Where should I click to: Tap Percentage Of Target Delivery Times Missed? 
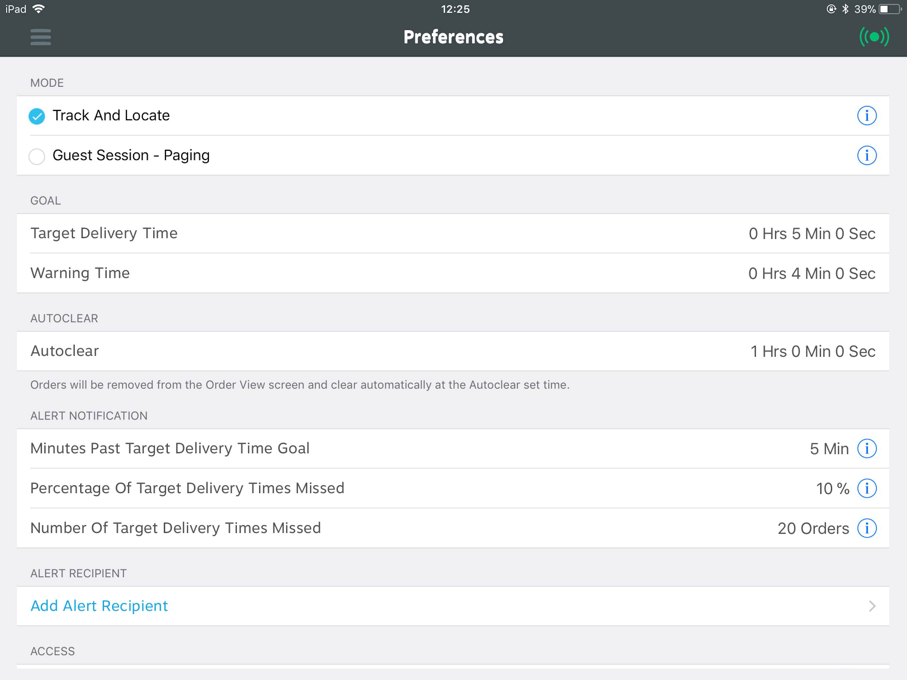click(x=187, y=488)
